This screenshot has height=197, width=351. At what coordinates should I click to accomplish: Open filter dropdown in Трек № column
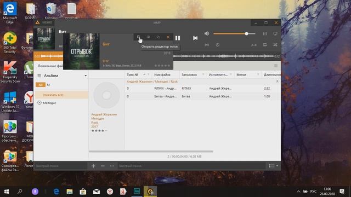point(149,74)
